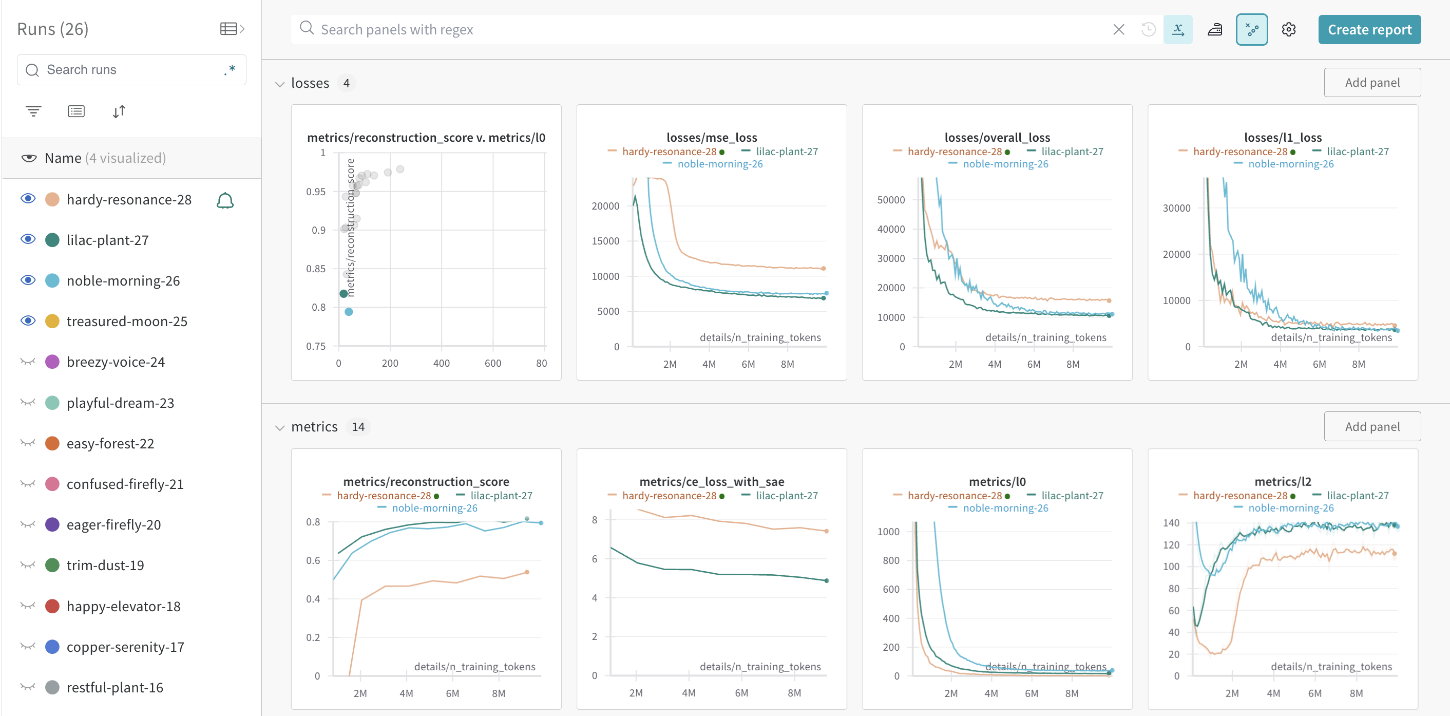Image resolution: width=1450 pixels, height=716 pixels.
Task: Click Add panel in losses section
Action: click(x=1372, y=83)
